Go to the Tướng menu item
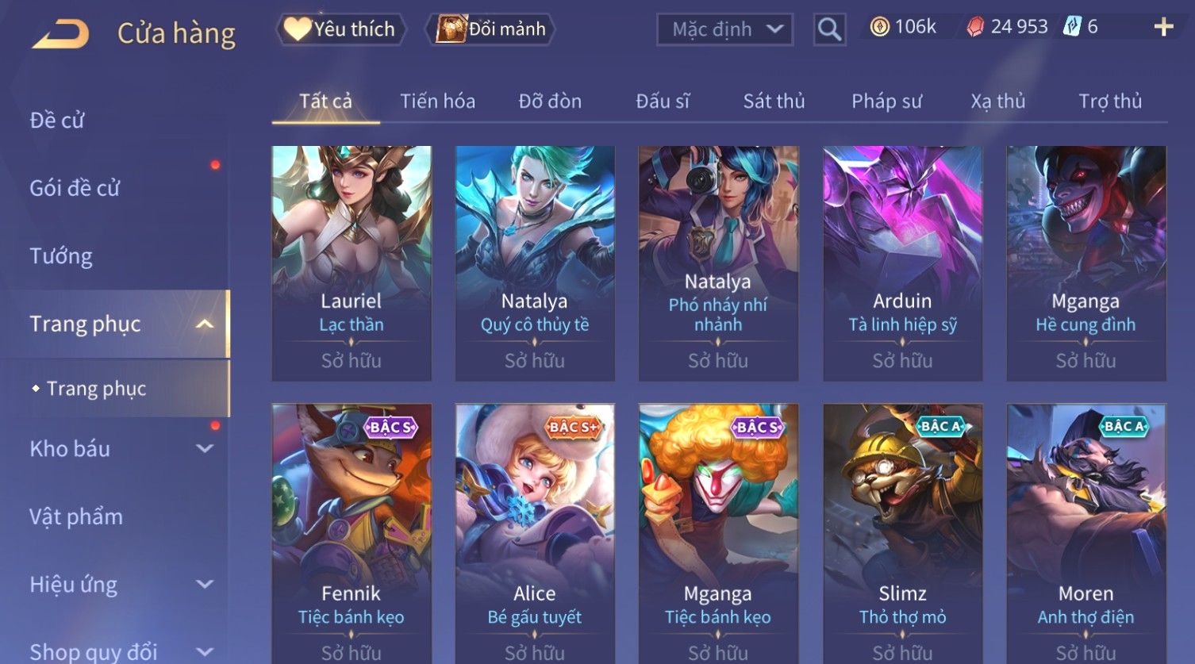The width and height of the screenshot is (1195, 664). point(61,256)
